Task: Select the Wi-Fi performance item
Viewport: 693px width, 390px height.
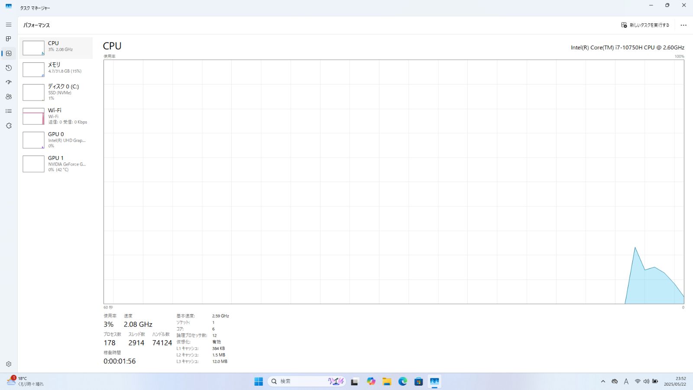Action: tap(56, 116)
